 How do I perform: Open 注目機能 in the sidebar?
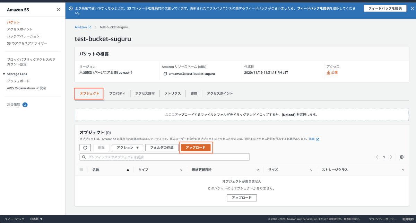tap(14, 104)
